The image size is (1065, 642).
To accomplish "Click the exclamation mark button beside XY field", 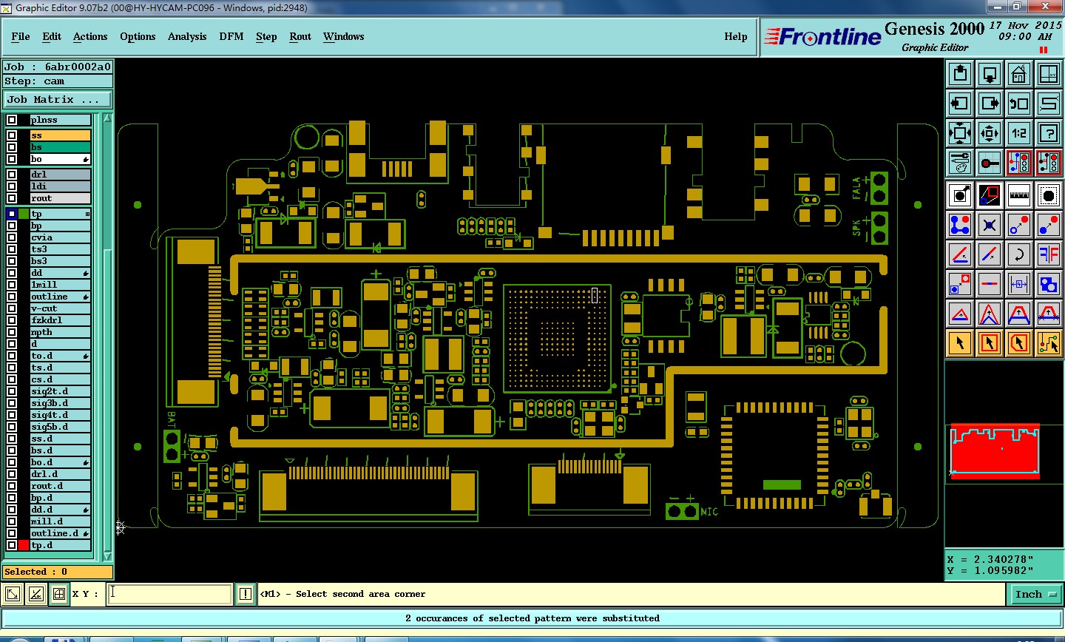I will click(x=246, y=594).
